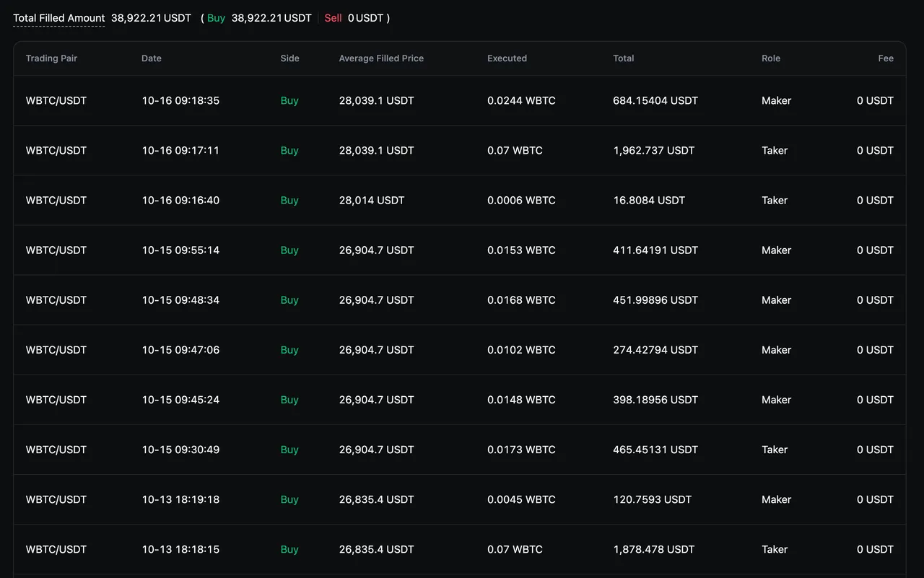Select the row with 1,962.737 USDT total
Screen dimensions: 924x578
(653, 151)
